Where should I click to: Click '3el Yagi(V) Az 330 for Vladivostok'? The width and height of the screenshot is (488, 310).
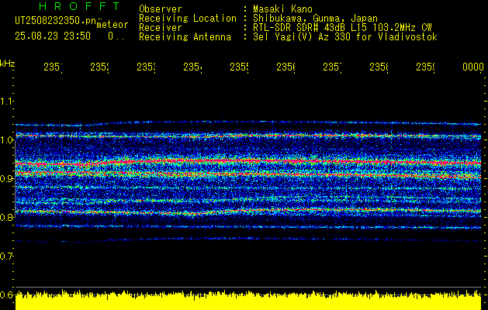pos(345,37)
